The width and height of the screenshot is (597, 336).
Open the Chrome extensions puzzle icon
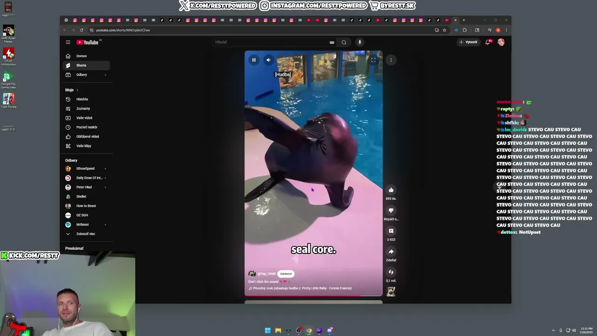465,30
